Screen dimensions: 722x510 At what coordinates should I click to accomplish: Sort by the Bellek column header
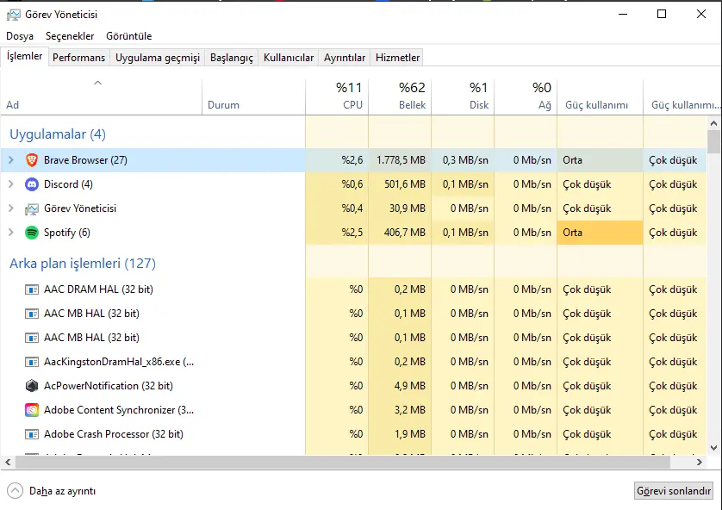[400, 96]
